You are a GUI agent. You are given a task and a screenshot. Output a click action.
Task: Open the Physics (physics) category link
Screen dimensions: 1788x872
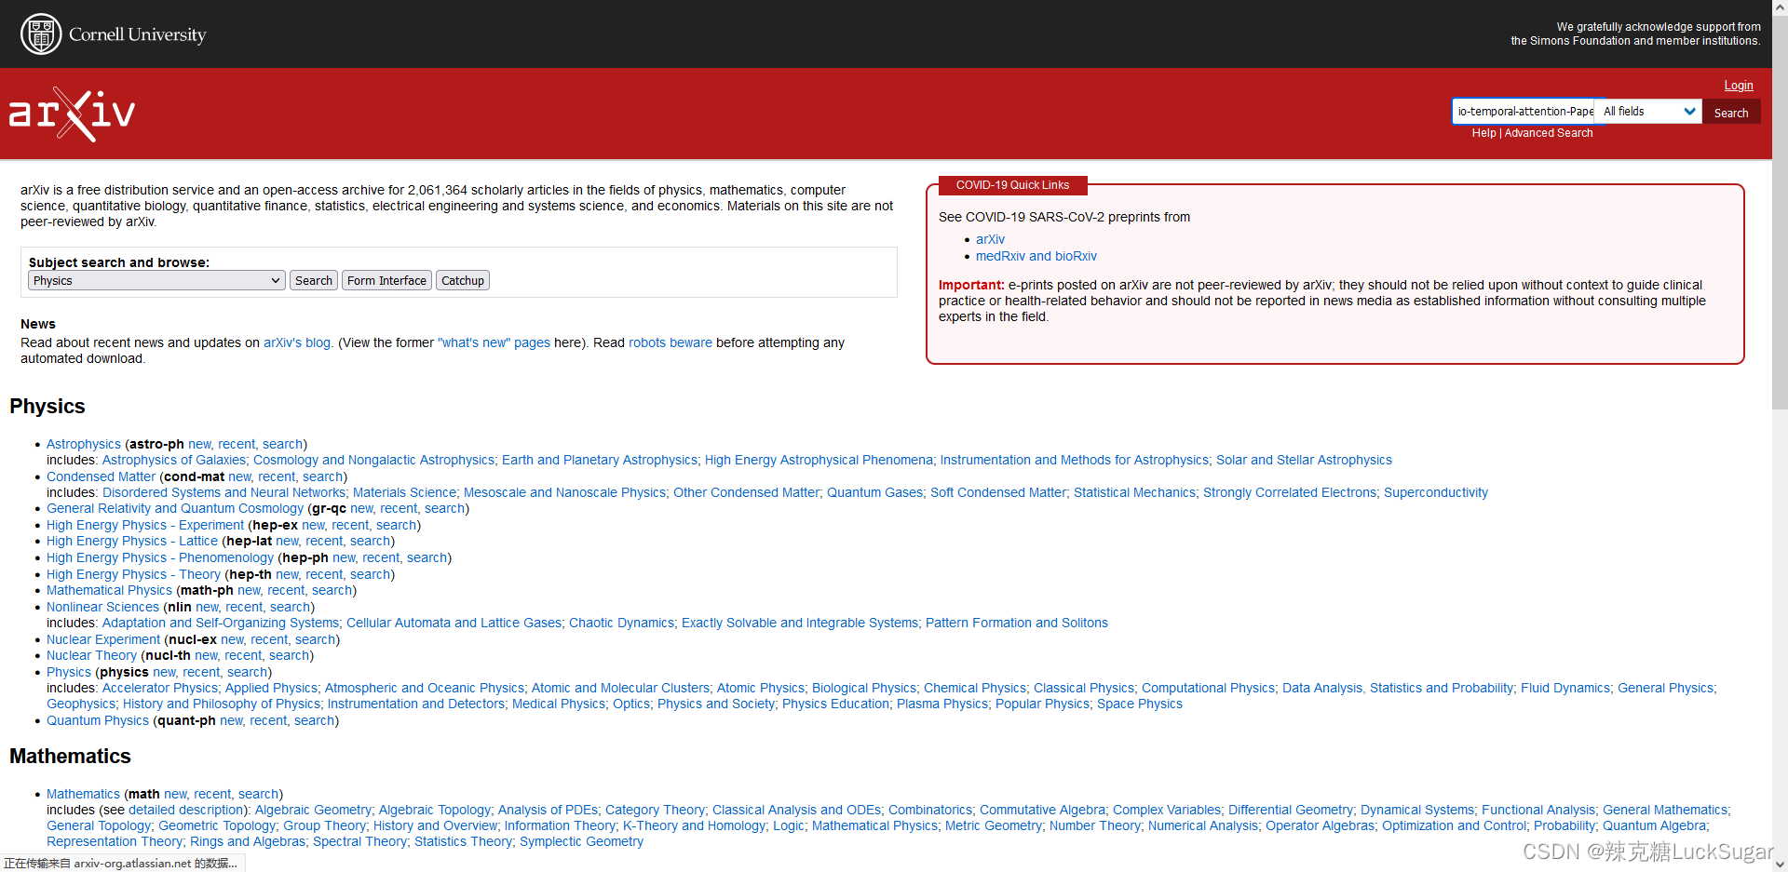point(69,672)
